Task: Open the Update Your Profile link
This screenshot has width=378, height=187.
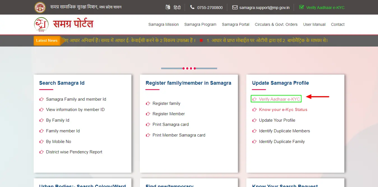Action: tap(277, 120)
